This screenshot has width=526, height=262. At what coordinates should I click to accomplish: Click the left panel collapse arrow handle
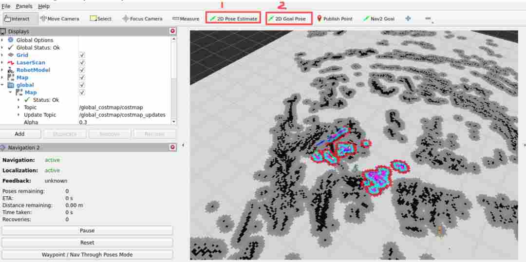(183, 145)
